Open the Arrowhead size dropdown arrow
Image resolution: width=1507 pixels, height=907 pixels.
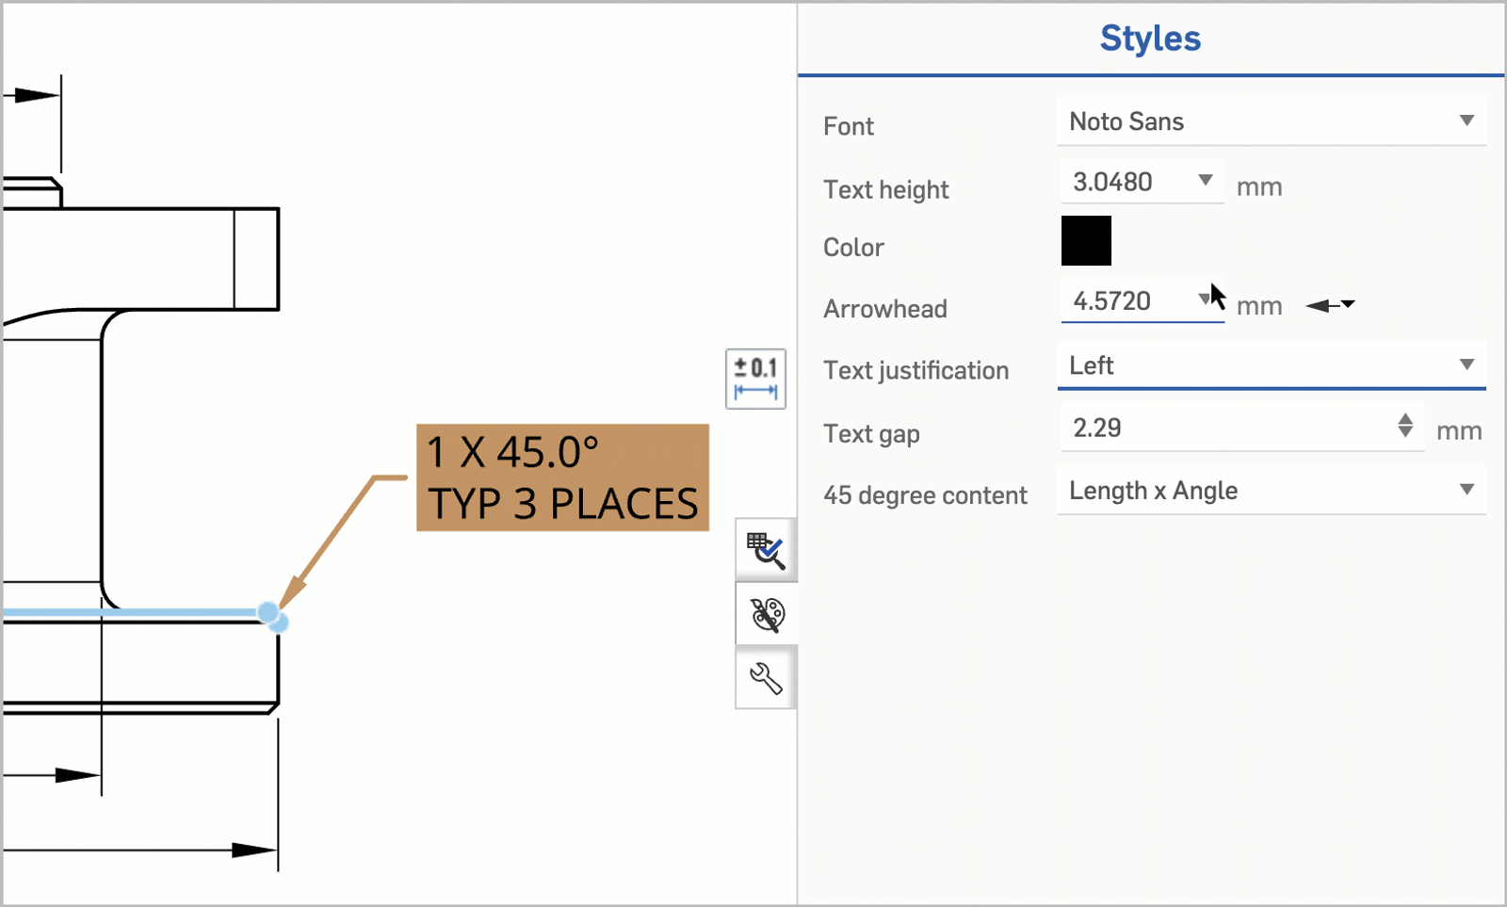[1204, 299]
